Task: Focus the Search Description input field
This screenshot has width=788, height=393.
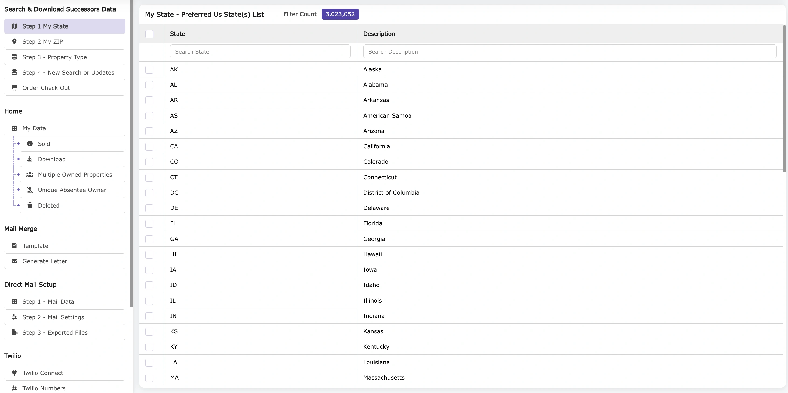Action: [569, 52]
